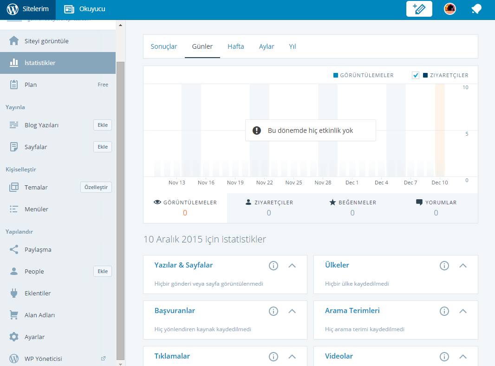This screenshot has height=366, width=495.
Task: Click the new post pencil icon
Action: (419, 9)
